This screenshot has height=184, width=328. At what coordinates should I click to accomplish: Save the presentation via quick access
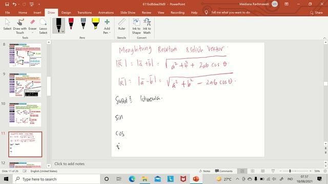[x=7, y=4]
